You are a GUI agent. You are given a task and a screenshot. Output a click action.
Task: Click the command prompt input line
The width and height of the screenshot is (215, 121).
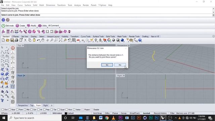pos(106,15)
